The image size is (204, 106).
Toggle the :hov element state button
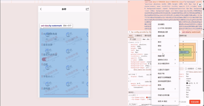point(144,39)
